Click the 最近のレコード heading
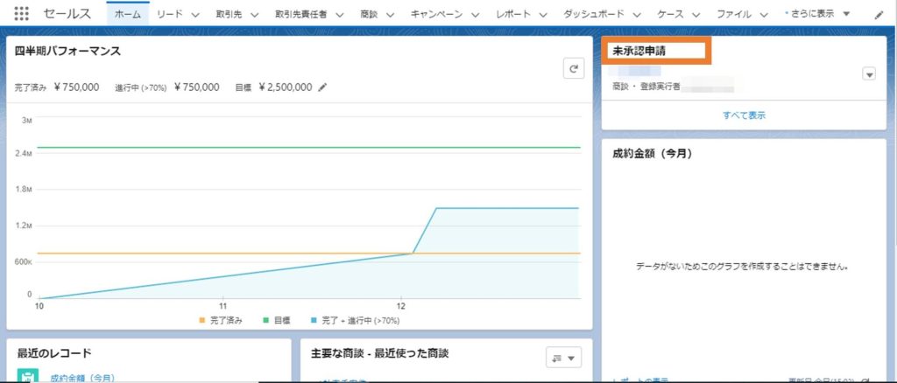The image size is (897, 383). [x=54, y=353]
